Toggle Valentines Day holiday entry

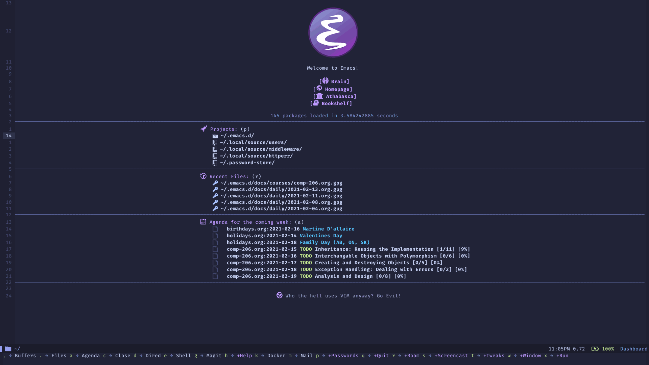click(x=321, y=235)
